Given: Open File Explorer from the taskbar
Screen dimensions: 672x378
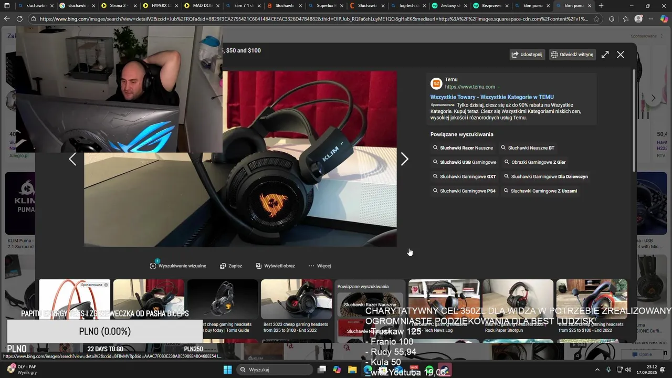Looking at the screenshot, I should tap(352, 370).
